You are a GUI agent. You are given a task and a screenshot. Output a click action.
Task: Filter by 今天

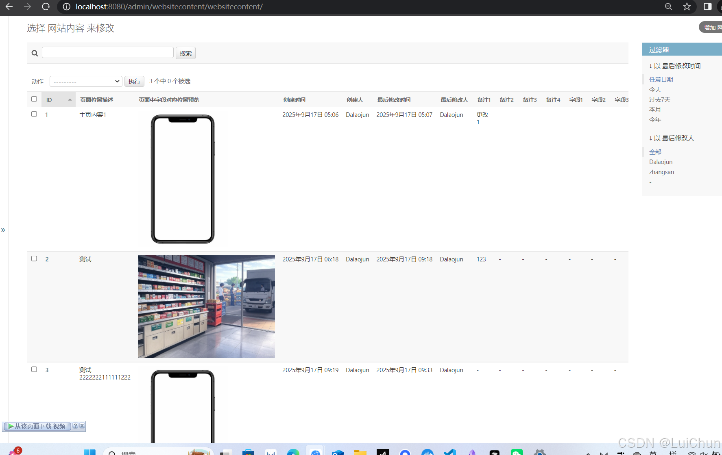pyautogui.click(x=655, y=89)
